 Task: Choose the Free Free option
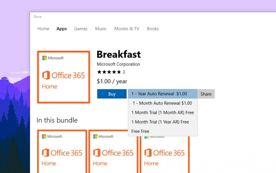(x=163, y=131)
